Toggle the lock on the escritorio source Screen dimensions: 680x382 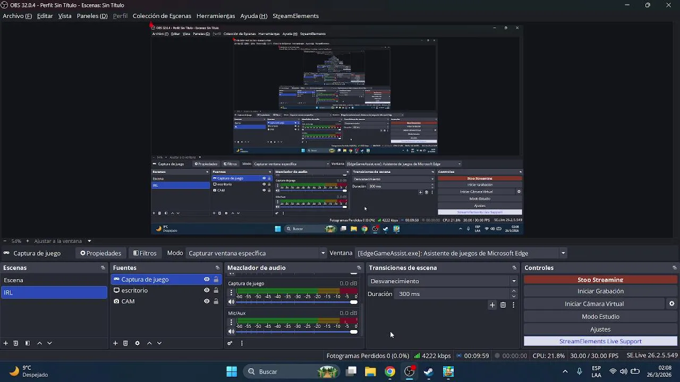pos(216,291)
